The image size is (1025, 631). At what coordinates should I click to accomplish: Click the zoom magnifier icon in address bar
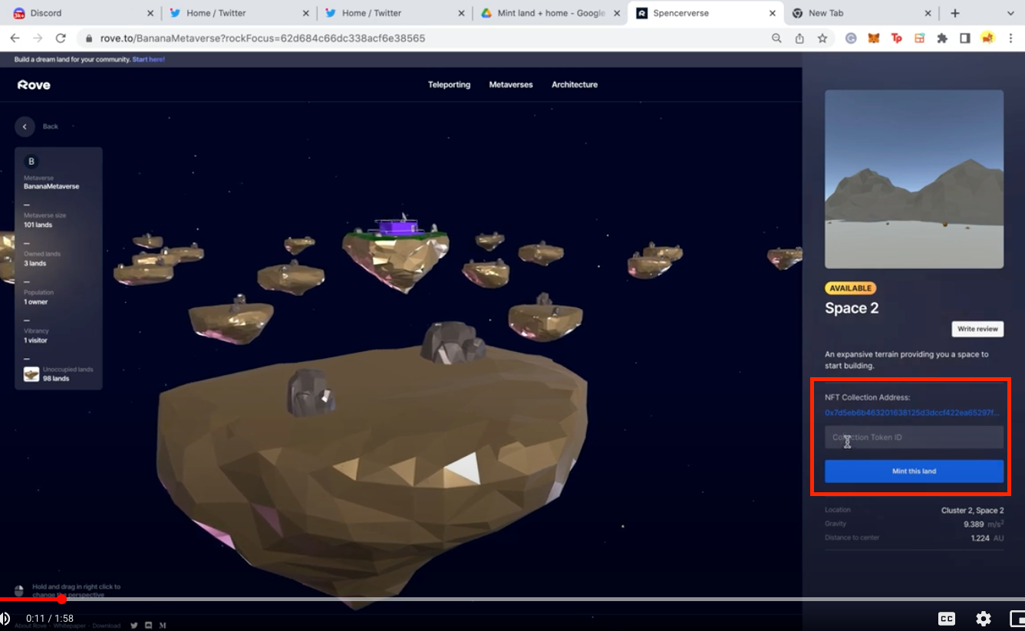click(776, 38)
